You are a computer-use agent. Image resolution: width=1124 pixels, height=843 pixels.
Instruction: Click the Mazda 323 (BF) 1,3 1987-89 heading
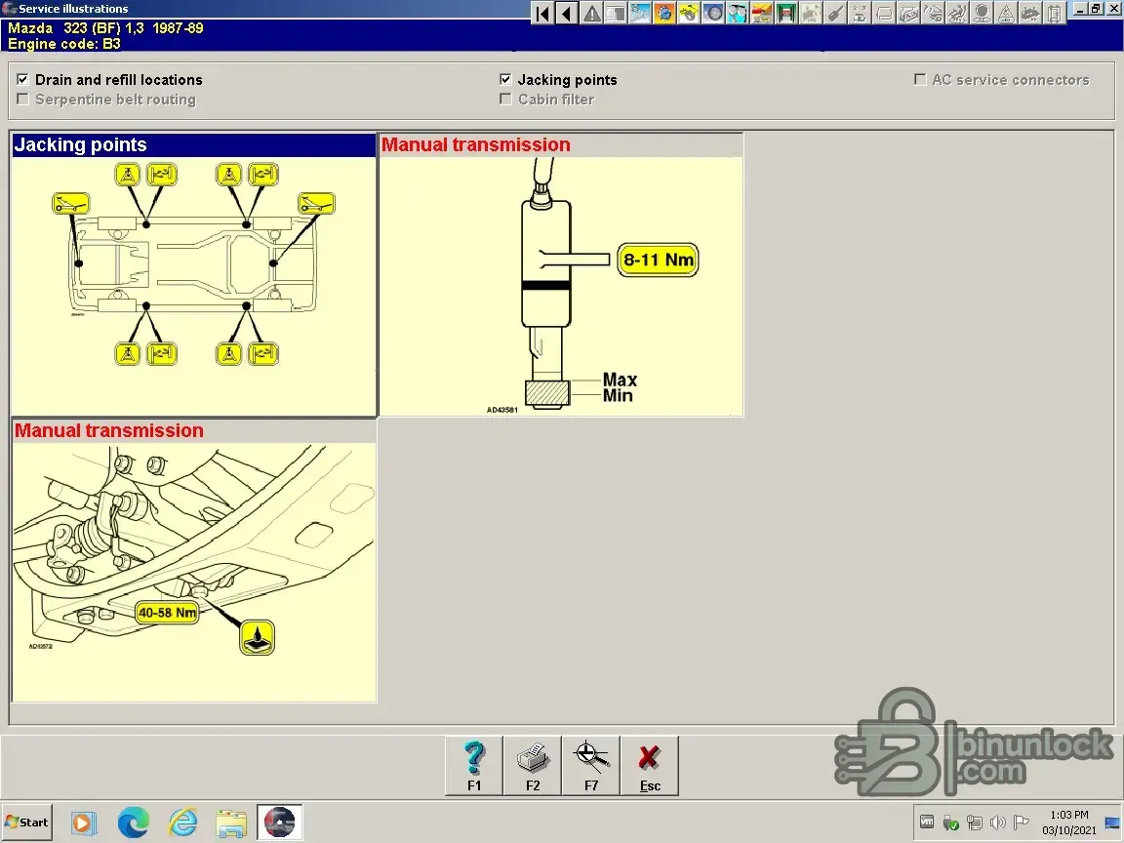tap(106, 28)
